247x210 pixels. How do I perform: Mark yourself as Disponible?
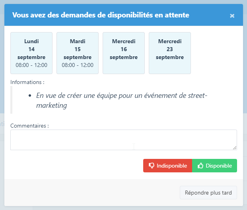[214, 166]
